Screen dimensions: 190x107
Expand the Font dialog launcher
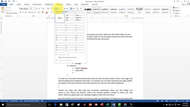pos(49,16)
